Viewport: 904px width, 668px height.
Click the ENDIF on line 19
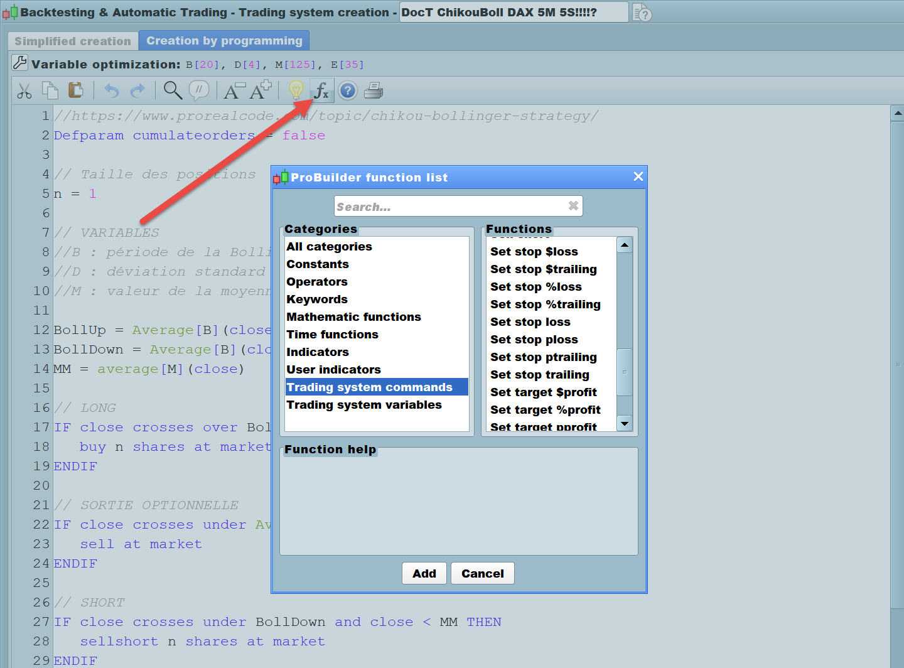point(75,466)
